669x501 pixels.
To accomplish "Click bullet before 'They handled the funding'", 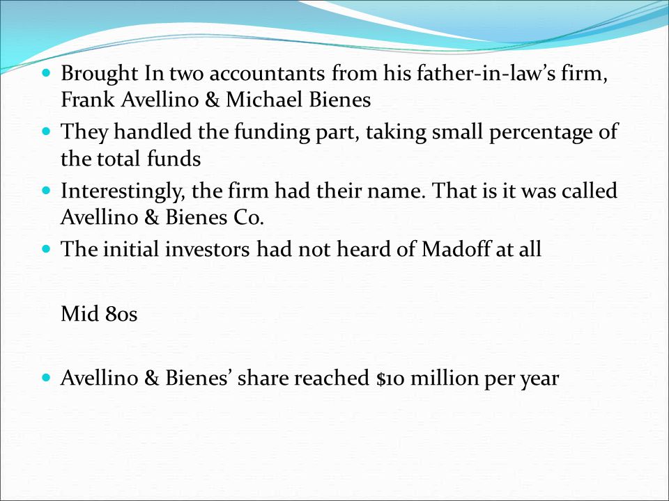I will click(47, 131).
